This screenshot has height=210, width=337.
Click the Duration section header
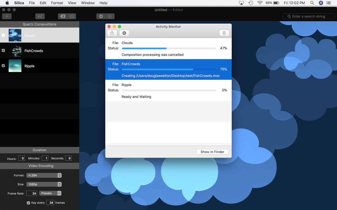click(39, 150)
